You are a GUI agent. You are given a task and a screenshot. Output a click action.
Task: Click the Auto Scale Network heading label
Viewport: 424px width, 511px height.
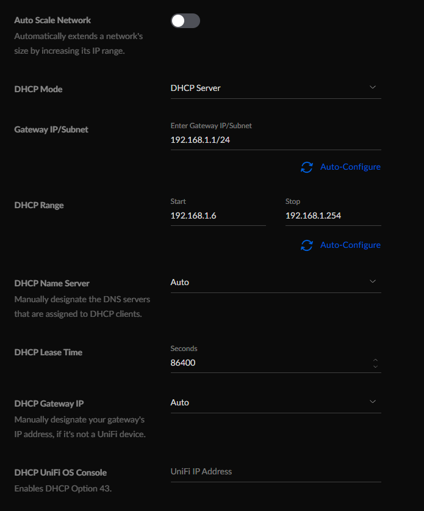click(x=52, y=20)
